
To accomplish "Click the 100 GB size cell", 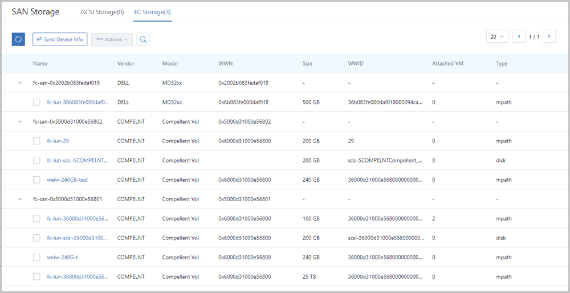I will [311, 218].
